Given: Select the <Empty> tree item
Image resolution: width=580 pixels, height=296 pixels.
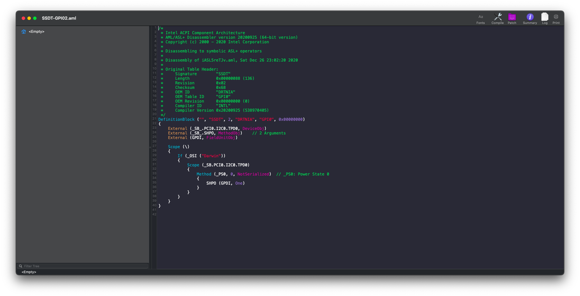Looking at the screenshot, I should [37, 32].
